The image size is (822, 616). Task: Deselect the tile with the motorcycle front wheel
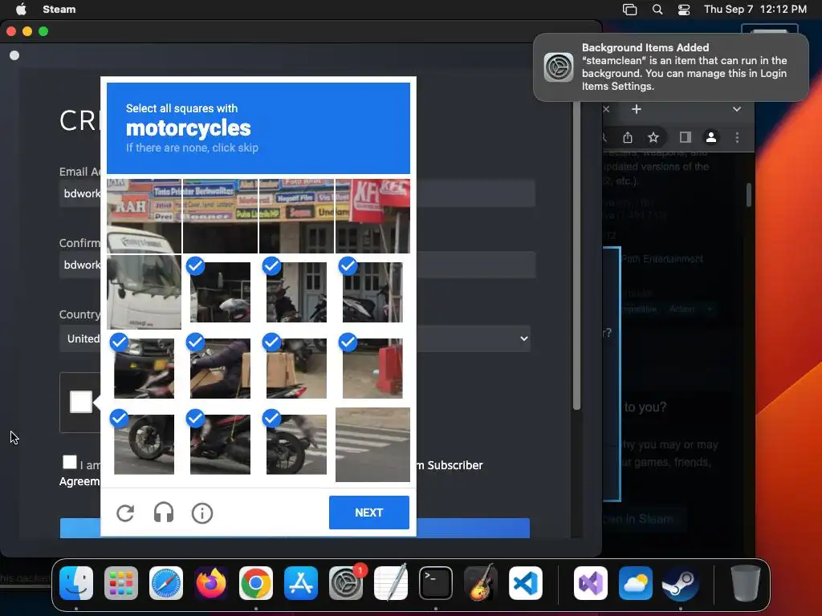144,444
